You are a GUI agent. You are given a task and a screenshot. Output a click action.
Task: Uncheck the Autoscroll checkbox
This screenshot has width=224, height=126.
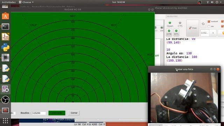click(x=209, y=21)
